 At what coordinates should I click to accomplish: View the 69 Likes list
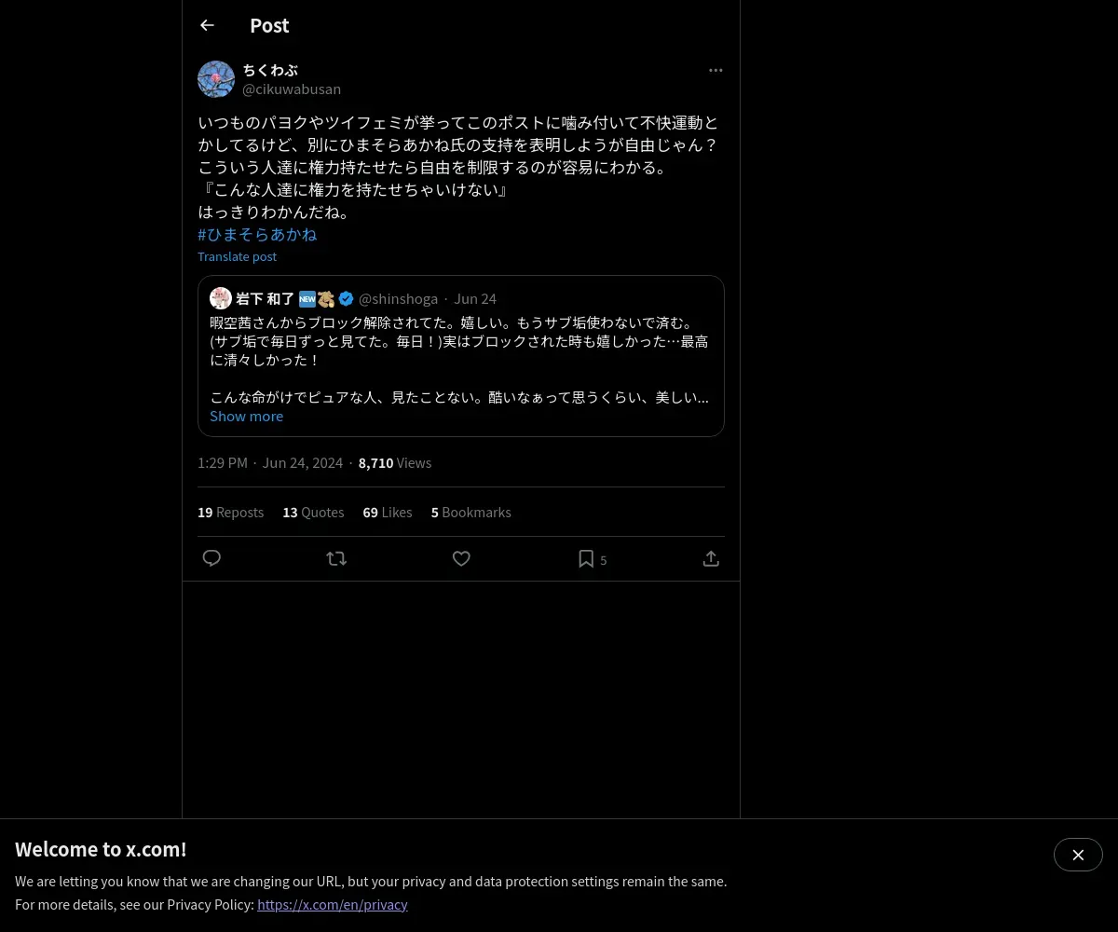click(388, 513)
